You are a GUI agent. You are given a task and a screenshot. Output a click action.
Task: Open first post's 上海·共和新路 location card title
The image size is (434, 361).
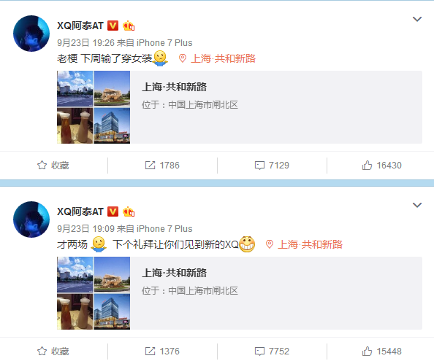(174, 87)
